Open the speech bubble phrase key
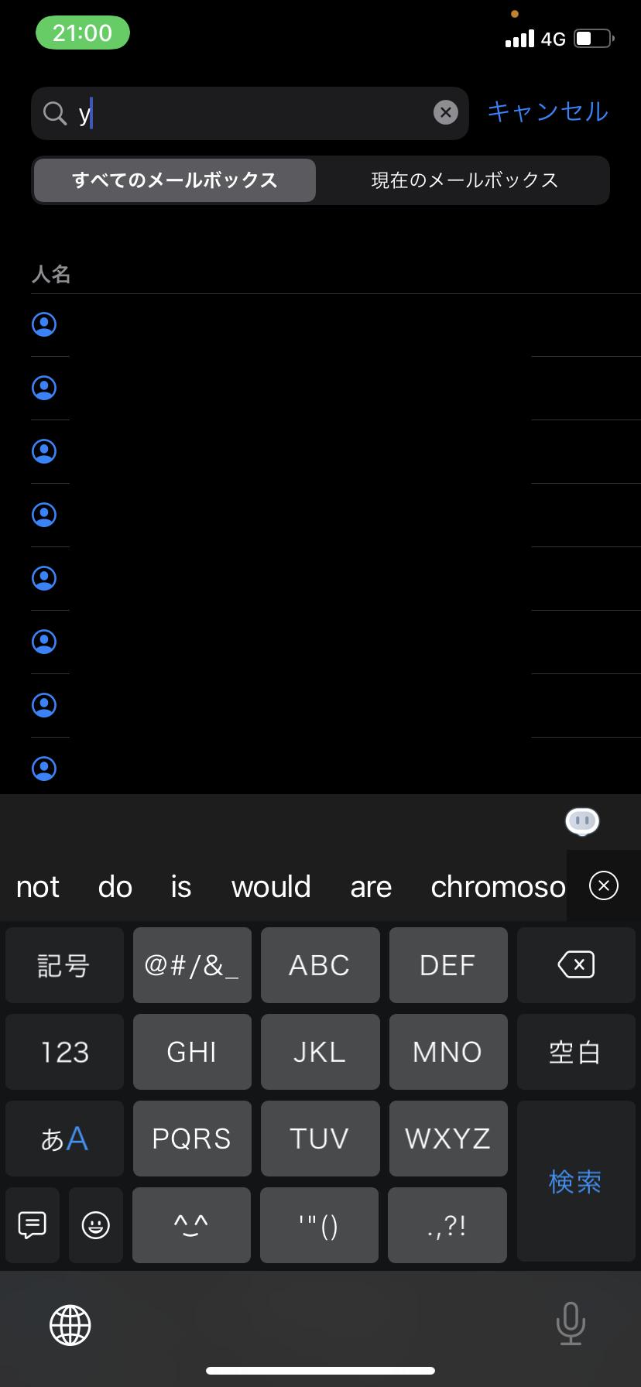Screen dimensions: 641x1387 pyautogui.click(x=33, y=1224)
